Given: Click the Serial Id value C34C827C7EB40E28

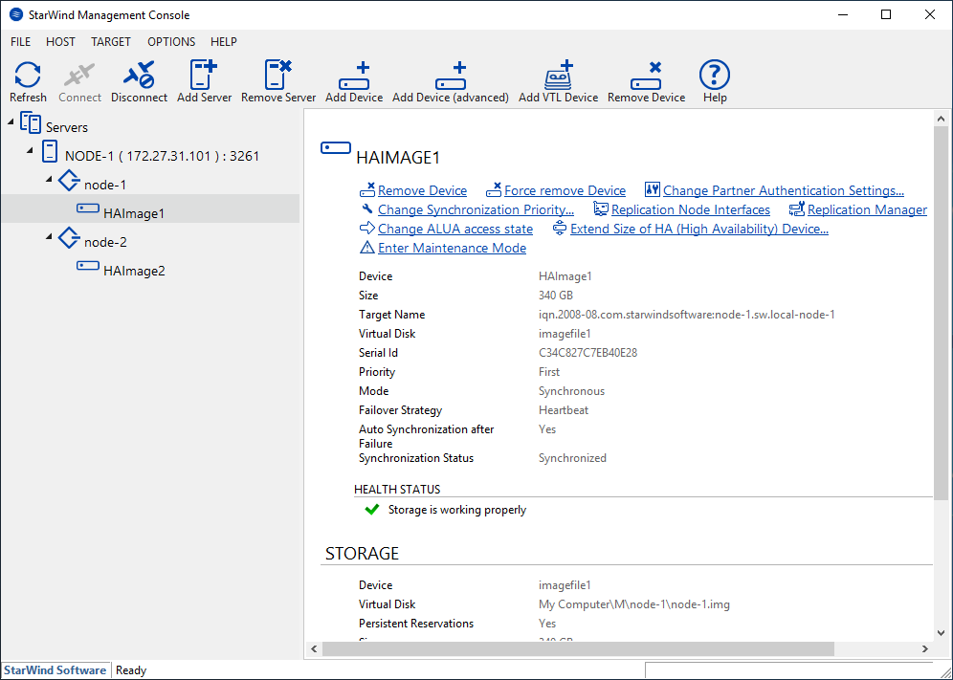Looking at the screenshot, I should [587, 353].
